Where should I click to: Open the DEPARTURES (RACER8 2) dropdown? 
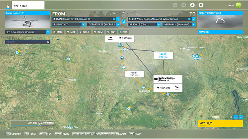tap(104, 24)
